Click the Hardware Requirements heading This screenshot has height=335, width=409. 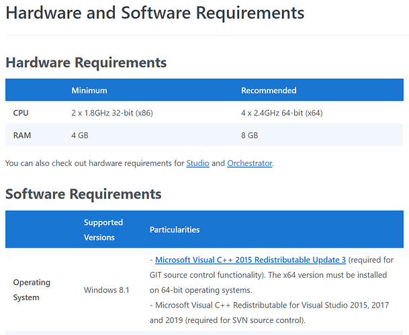coord(86,62)
